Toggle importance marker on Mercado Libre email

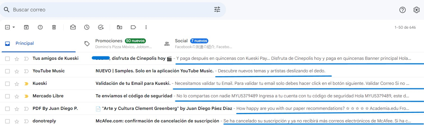coord(26,96)
